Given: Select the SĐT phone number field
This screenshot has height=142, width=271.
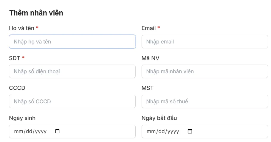Looking at the screenshot, I should coord(72,71).
